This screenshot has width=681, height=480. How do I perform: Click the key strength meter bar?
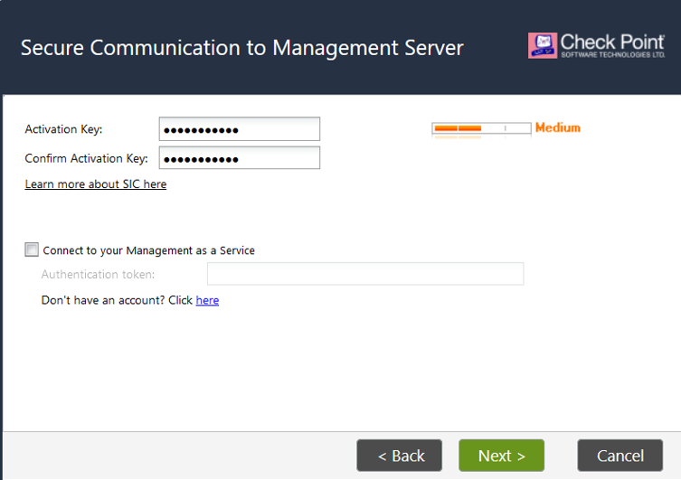pyautogui.click(x=481, y=128)
